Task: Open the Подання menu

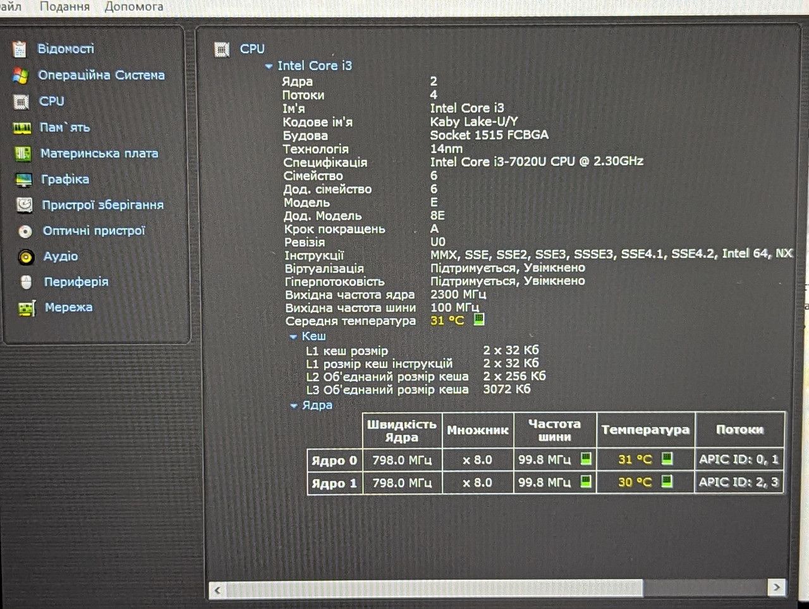Action: (64, 6)
